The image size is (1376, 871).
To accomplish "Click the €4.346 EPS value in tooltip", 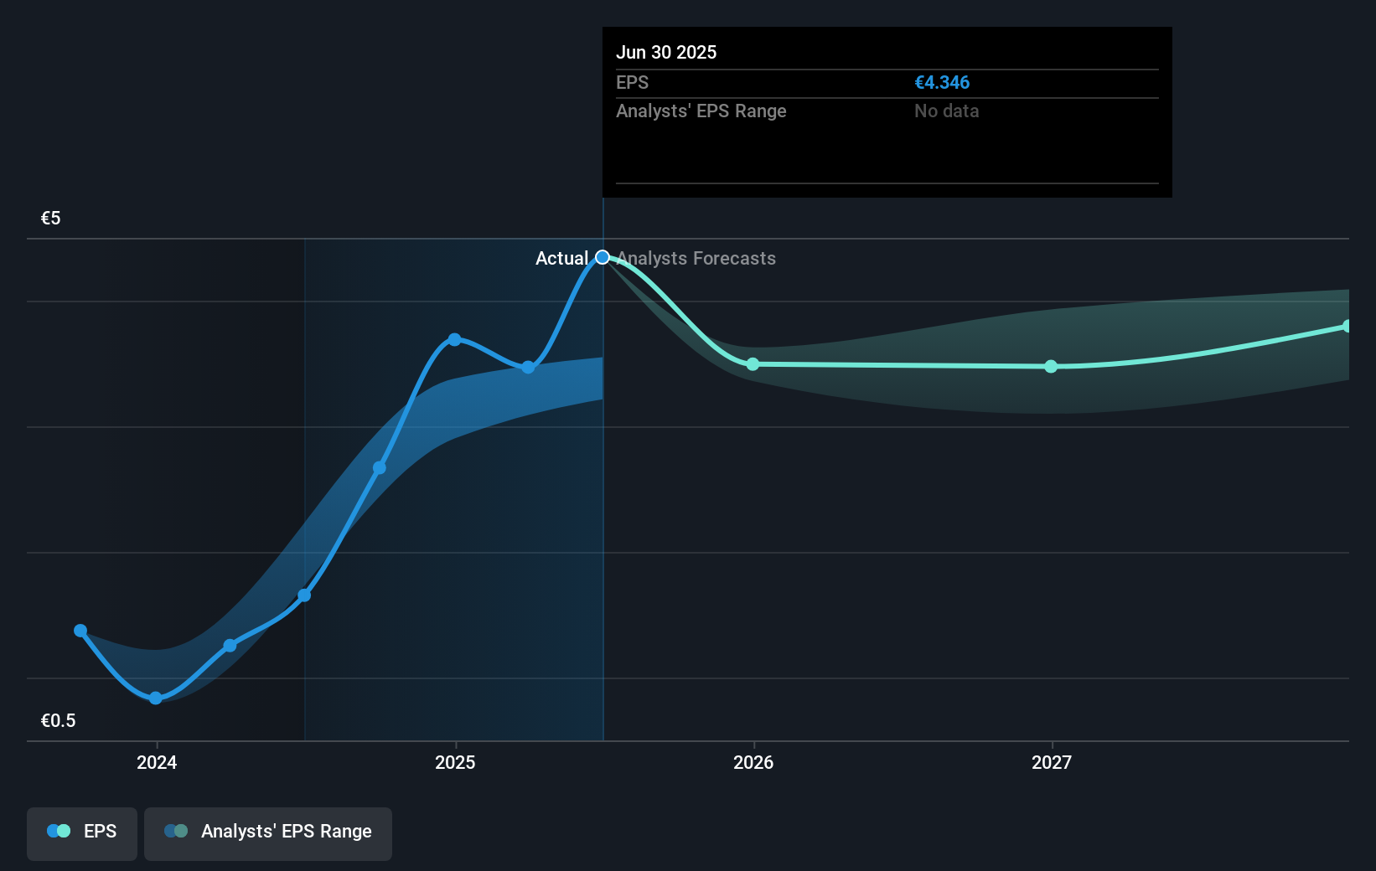I will (942, 83).
